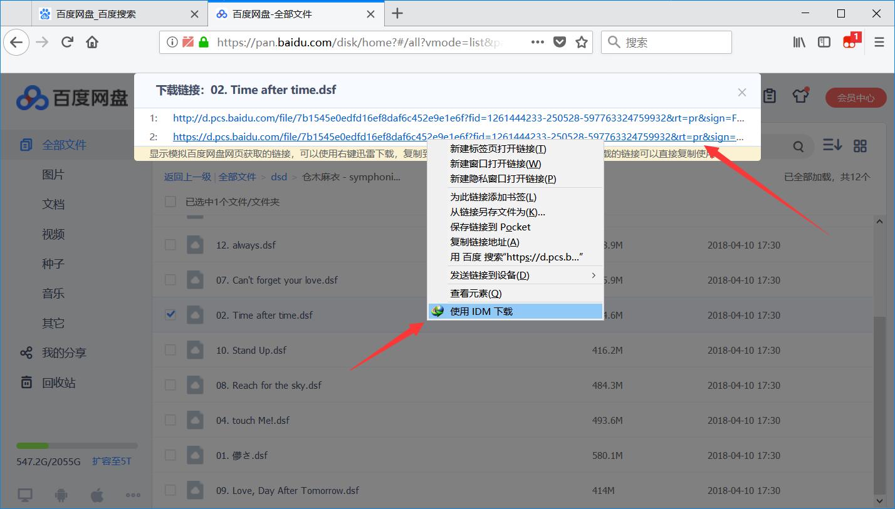Screen dimensions: 895x509
Task: Tick checkbox for 10. Stand Up.dsf
Action: 170,350
